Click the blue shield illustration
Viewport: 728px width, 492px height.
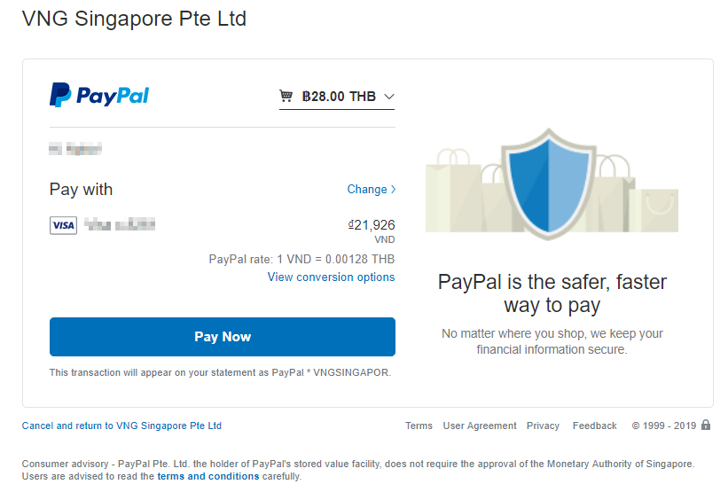[x=549, y=184]
